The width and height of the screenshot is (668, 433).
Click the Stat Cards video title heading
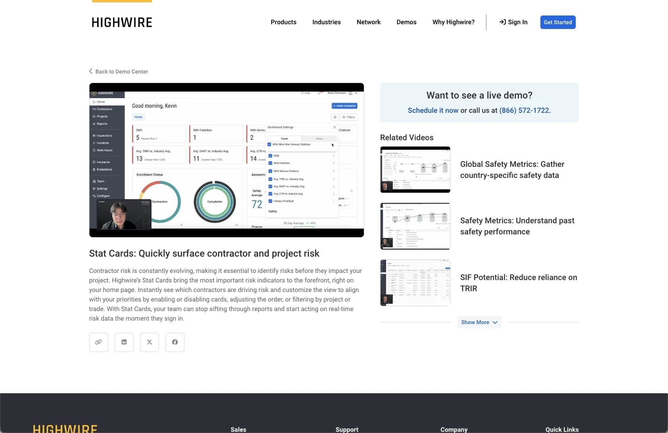tap(204, 253)
